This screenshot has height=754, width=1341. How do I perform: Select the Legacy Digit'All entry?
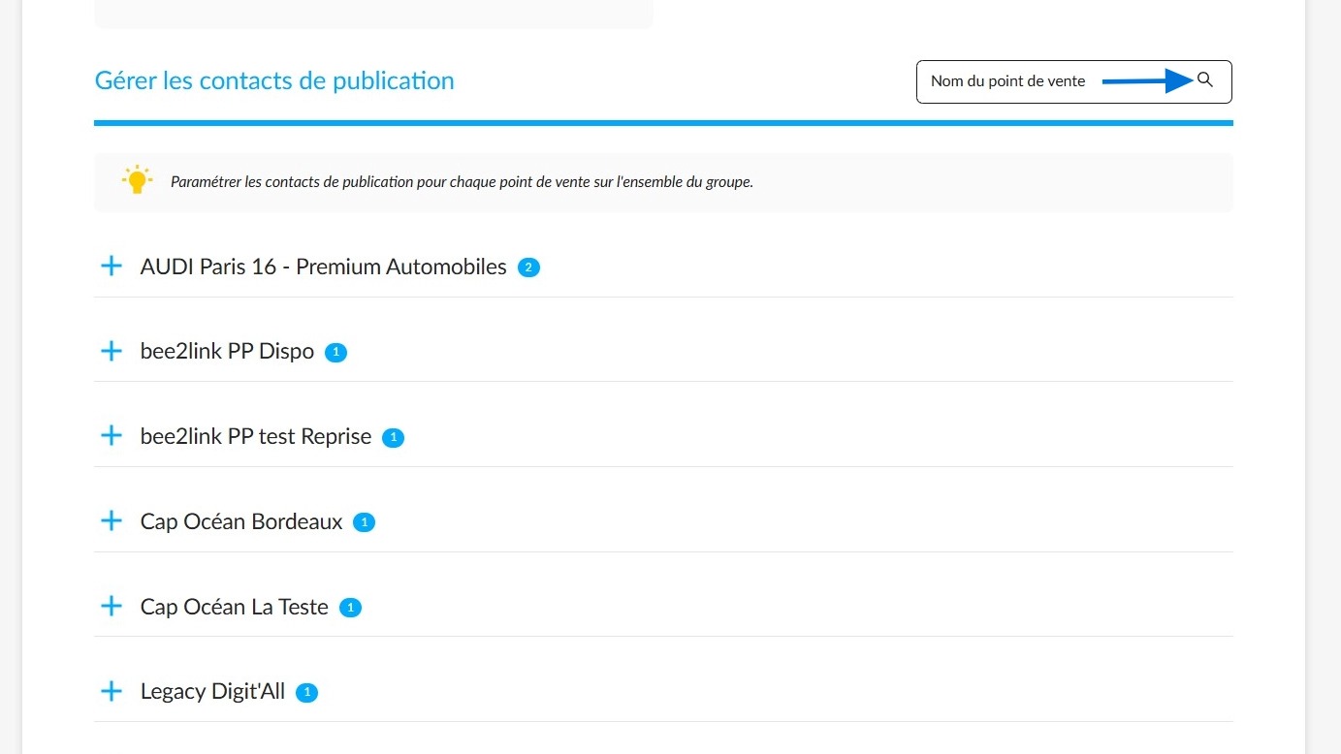[x=663, y=691]
